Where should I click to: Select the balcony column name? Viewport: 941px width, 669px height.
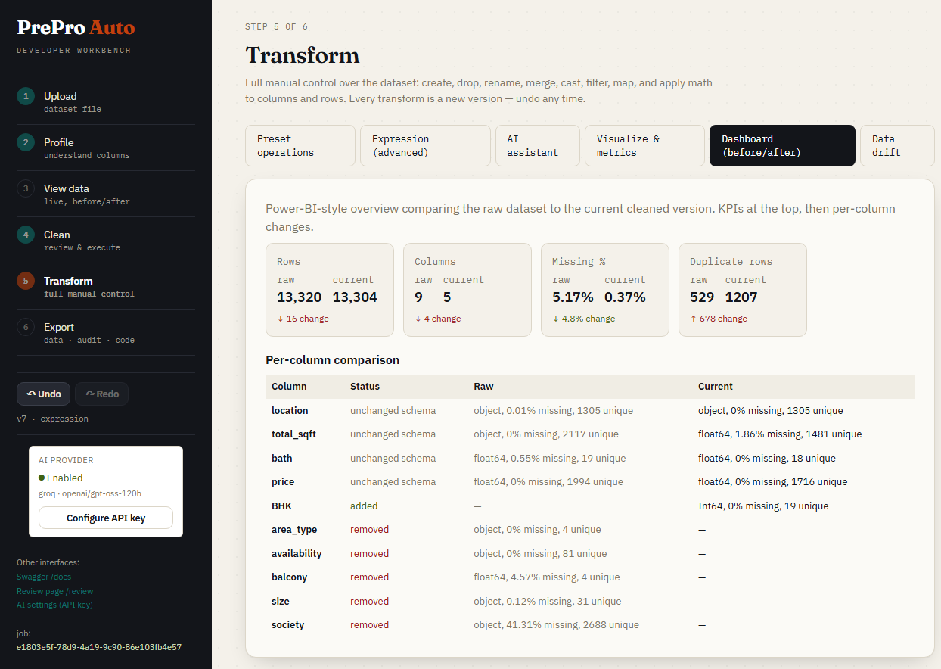click(x=289, y=577)
